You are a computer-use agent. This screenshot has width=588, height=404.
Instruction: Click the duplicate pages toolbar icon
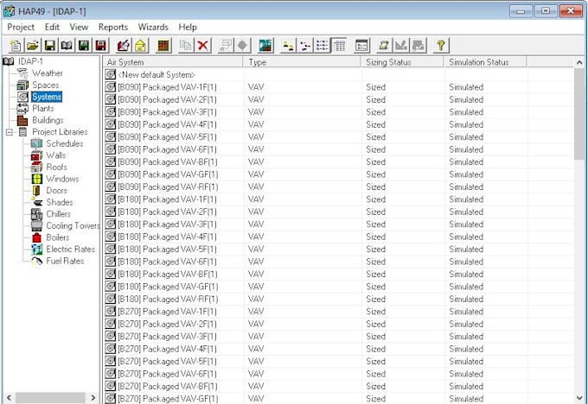tap(186, 46)
